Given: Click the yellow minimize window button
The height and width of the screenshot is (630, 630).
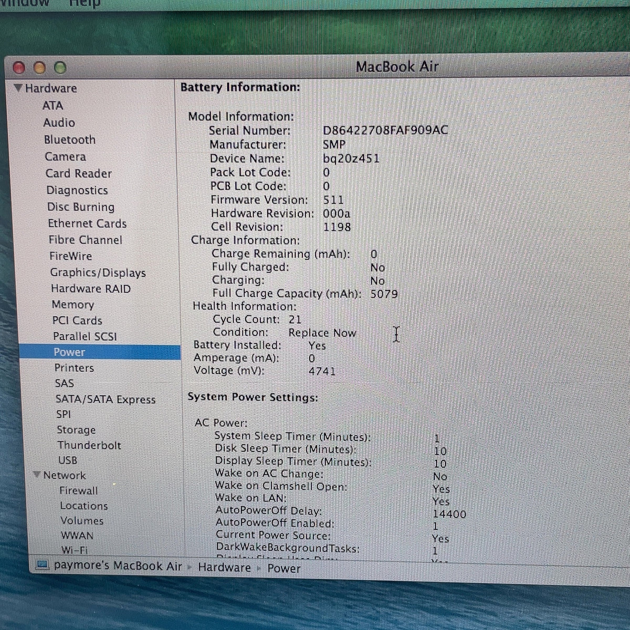Looking at the screenshot, I should [39, 68].
